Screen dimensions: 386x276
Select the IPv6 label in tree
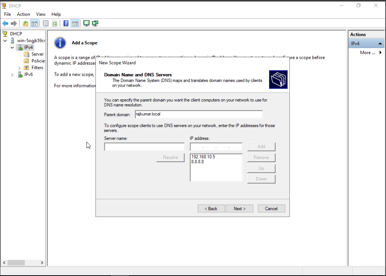pyautogui.click(x=29, y=75)
